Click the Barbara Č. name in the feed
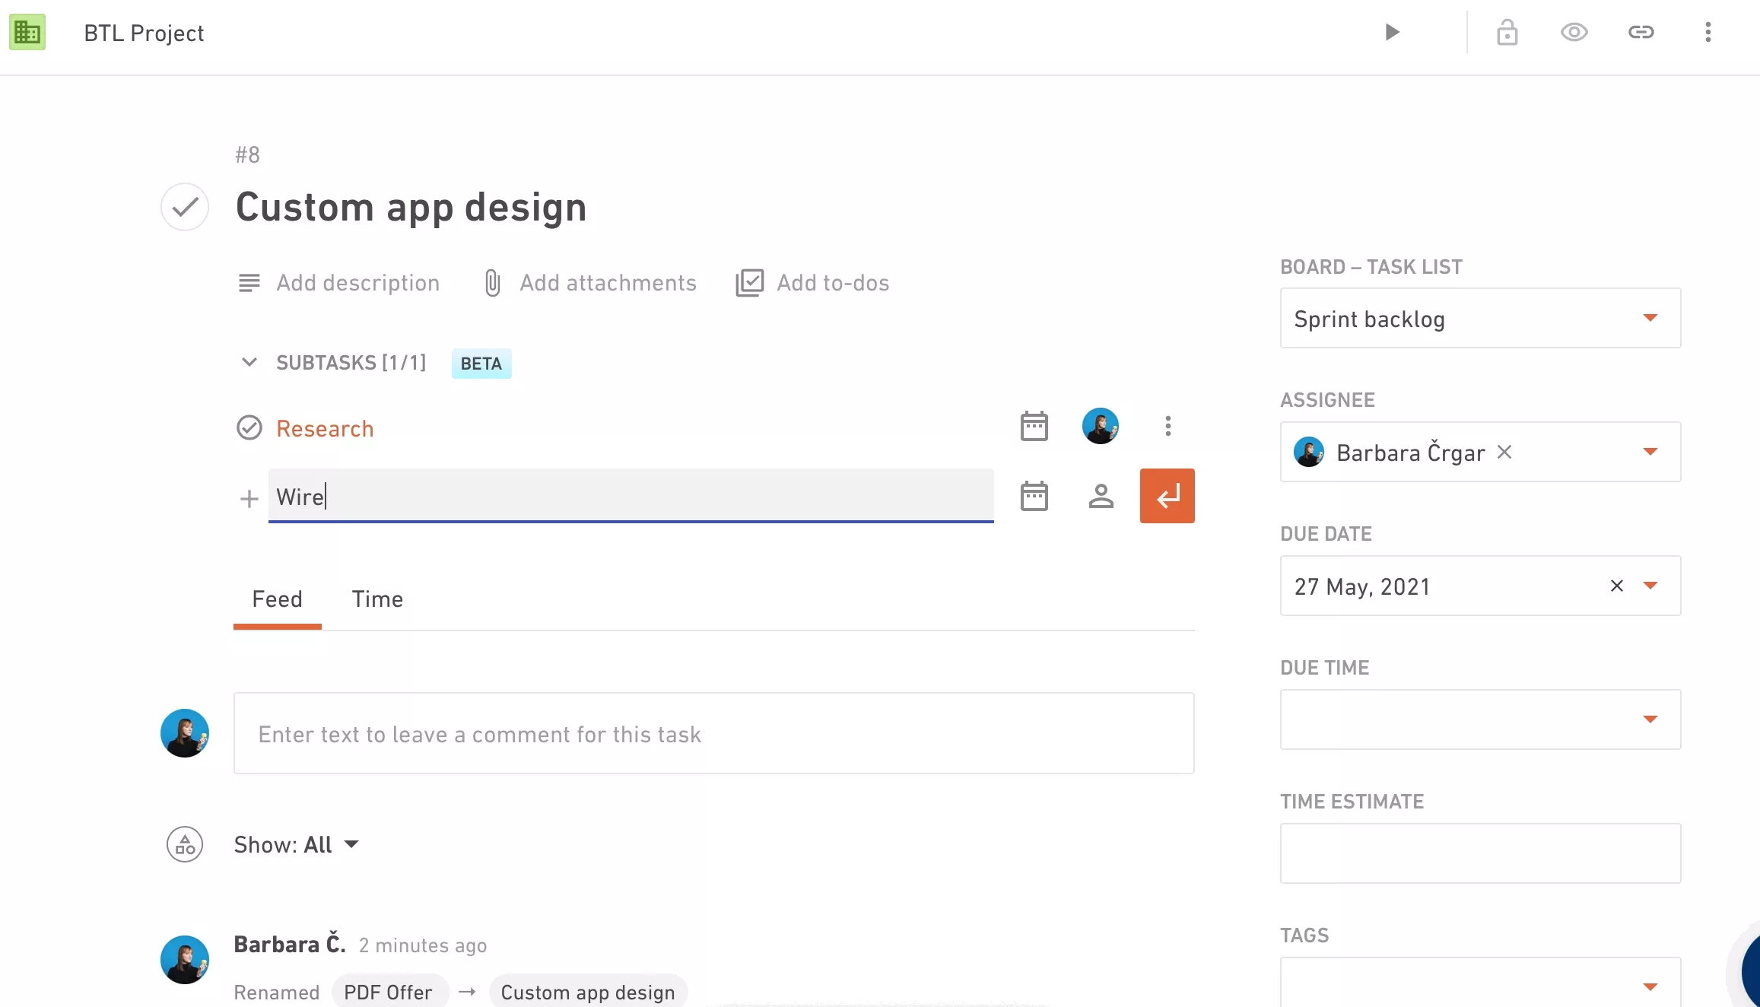Image resolution: width=1760 pixels, height=1007 pixels. [290, 945]
